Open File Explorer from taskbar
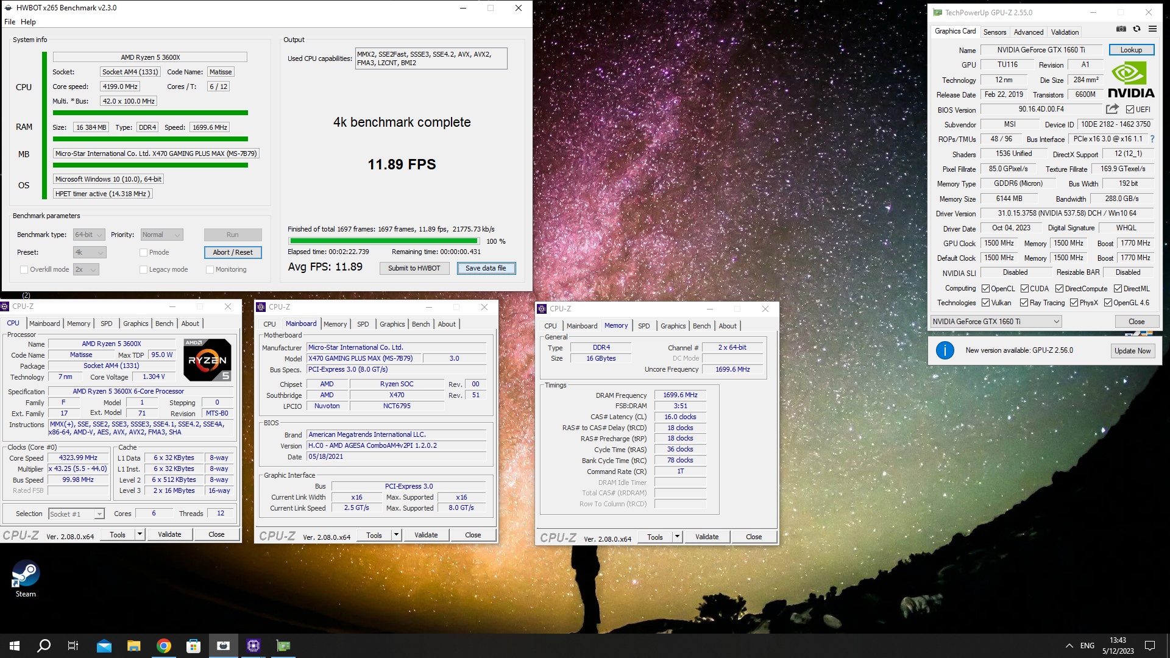This screenshot has height=658, width=1170. [134, 646]
